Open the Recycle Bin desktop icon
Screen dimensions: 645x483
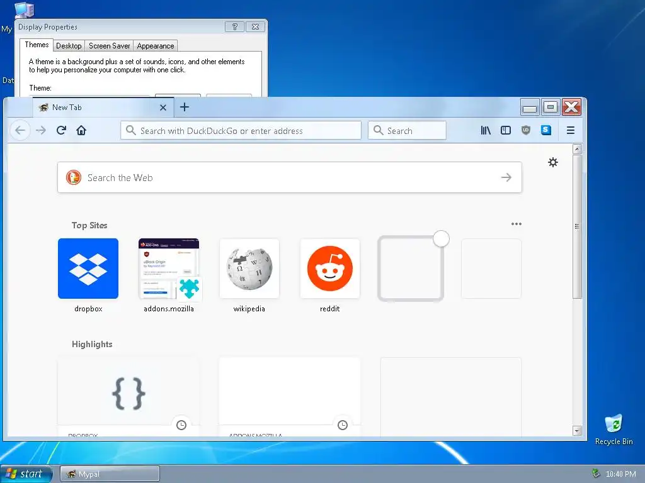pyautogui.click(x=614, y=430)
